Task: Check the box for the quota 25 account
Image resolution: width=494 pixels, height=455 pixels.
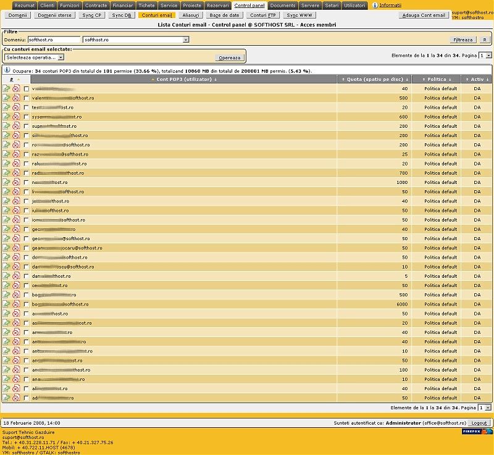Action: 26,154
